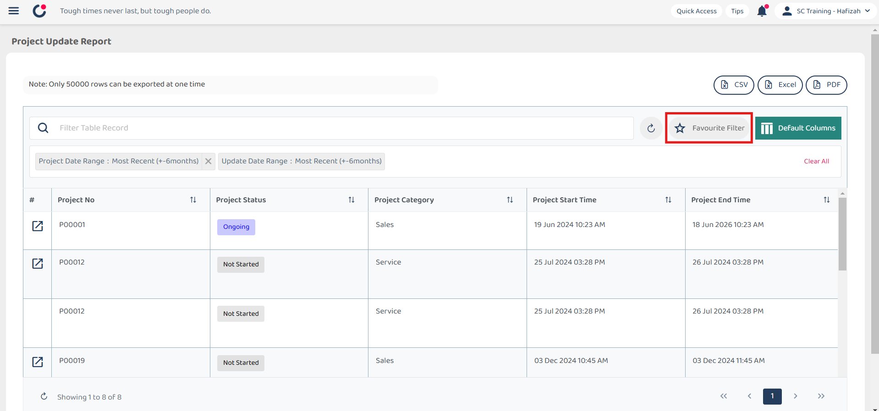
Task: Export report as CSV
Action: (734, 85)
